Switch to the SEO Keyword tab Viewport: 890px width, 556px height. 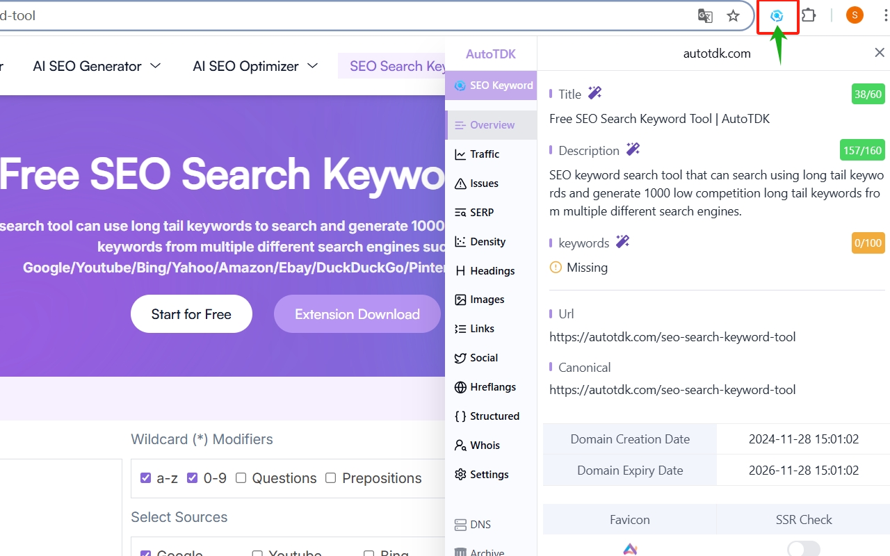pyautogui.click(x=491, y=85)
